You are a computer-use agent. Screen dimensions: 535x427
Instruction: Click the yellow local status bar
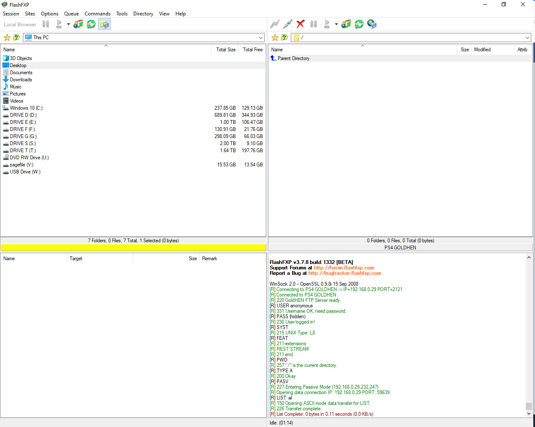pyautogui.click(x=133, y=248)
